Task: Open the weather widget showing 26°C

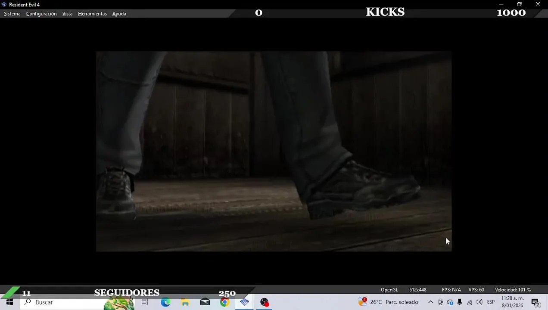Action: [388, 302]
